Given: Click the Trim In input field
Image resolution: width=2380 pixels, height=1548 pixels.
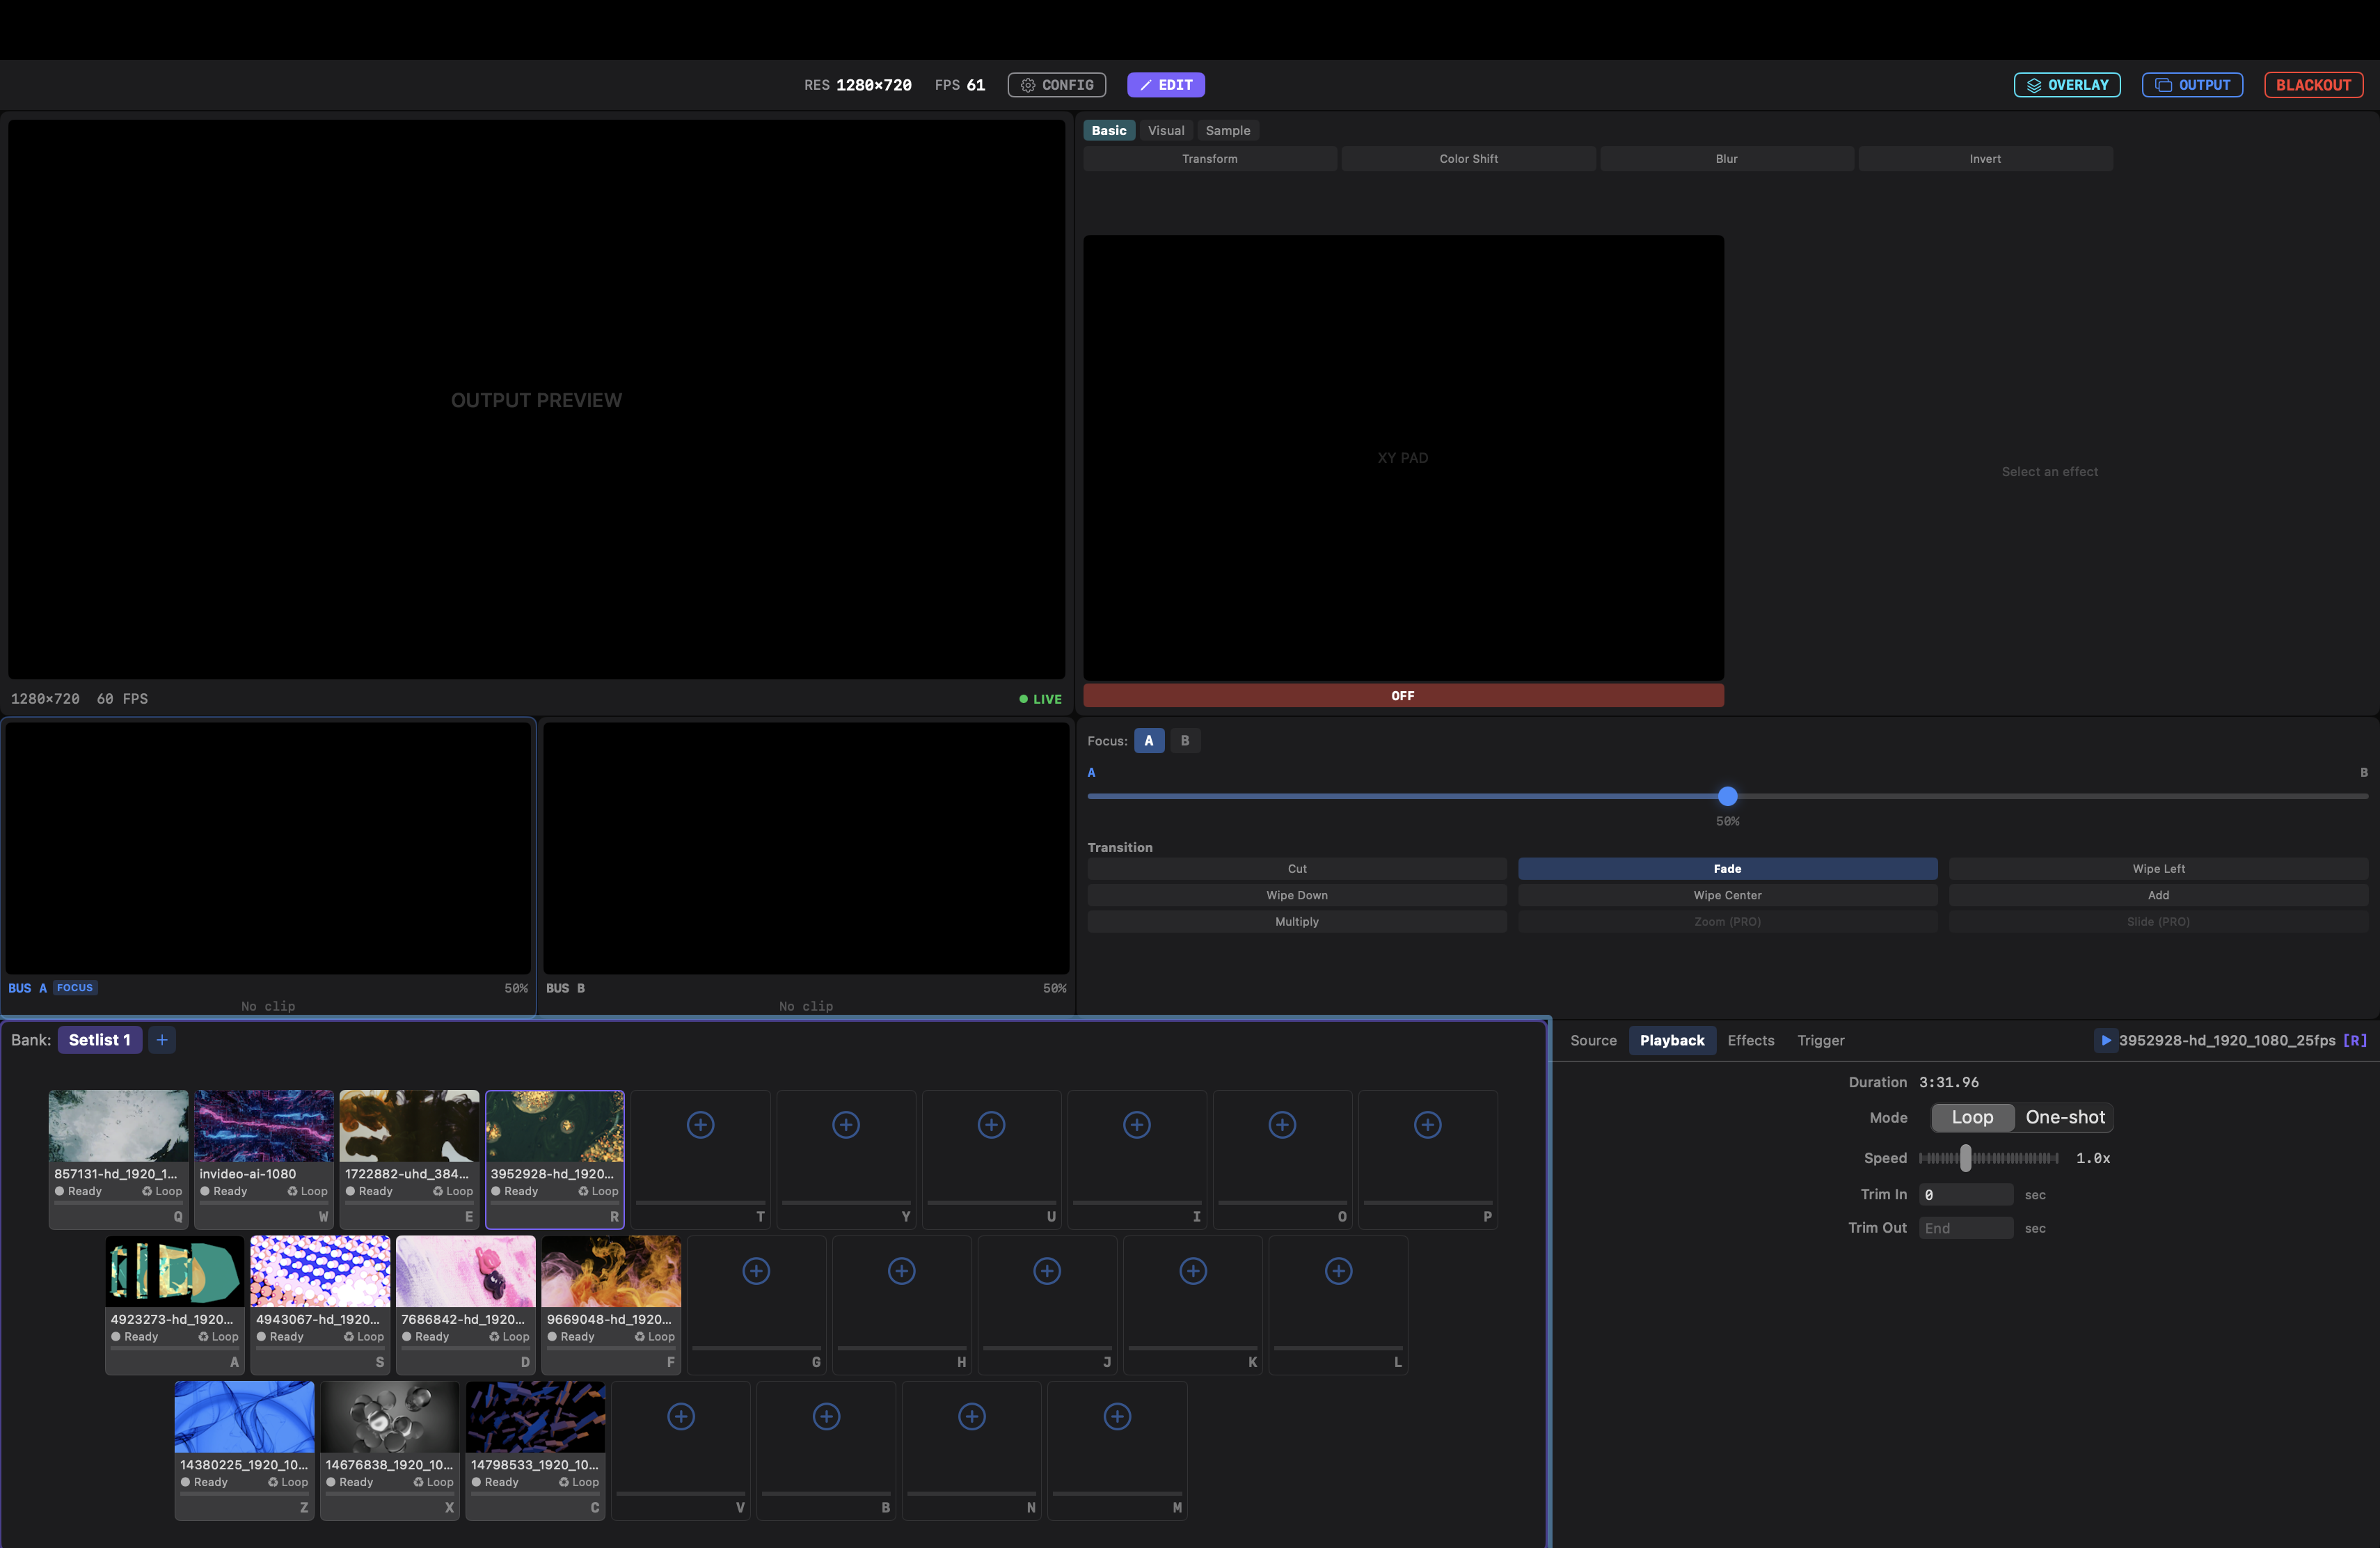Looking at the screenshot, I should [1965, 1193].
